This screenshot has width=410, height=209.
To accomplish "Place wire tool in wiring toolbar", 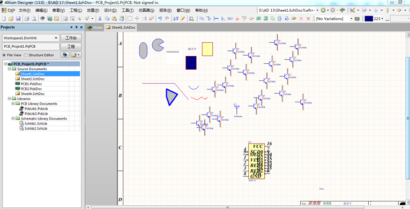I will [x=202, y=19].
